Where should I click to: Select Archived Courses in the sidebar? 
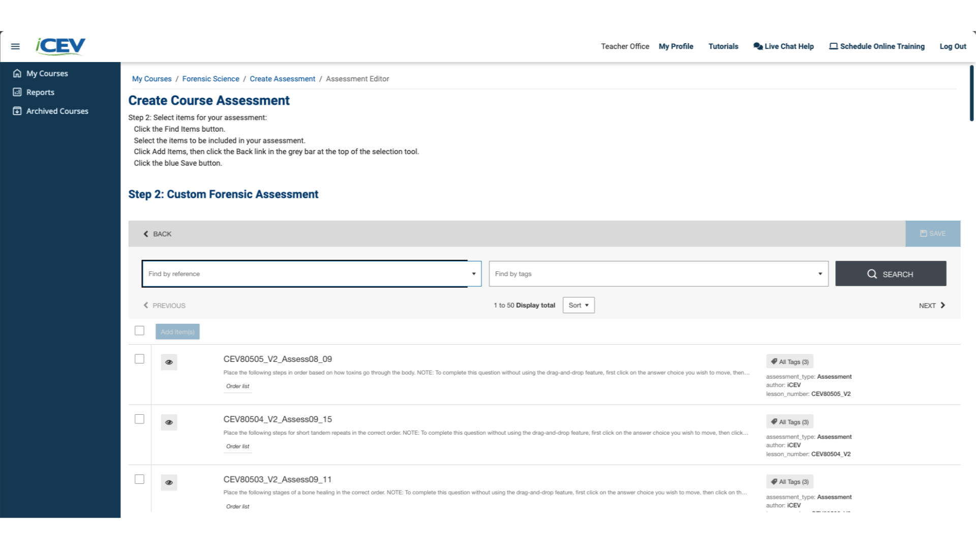57,111
